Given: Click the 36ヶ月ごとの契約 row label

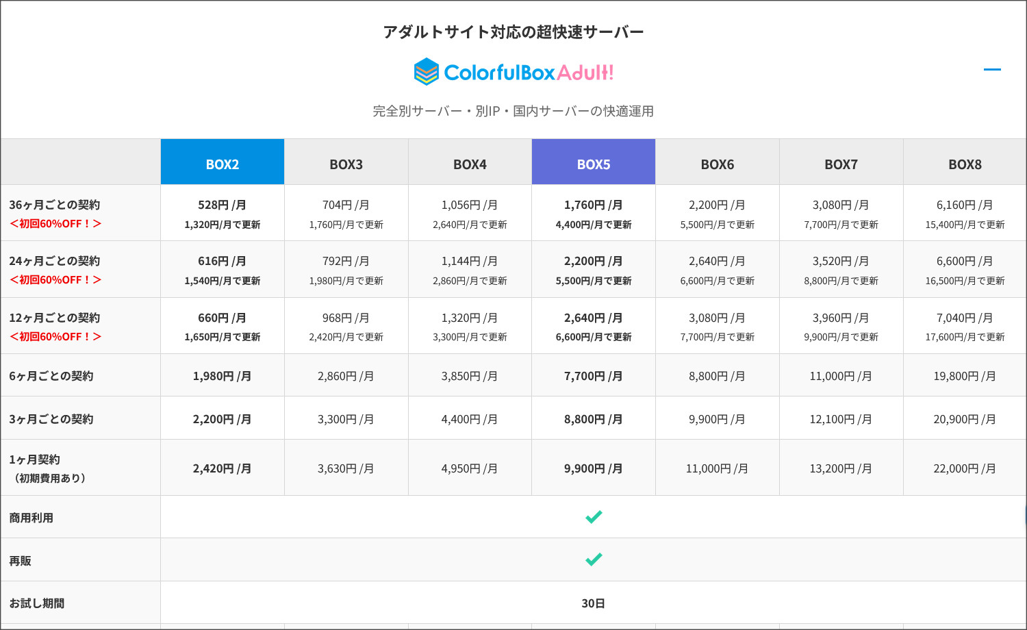Looking at the screenshot, I should [x=53, y=204].
